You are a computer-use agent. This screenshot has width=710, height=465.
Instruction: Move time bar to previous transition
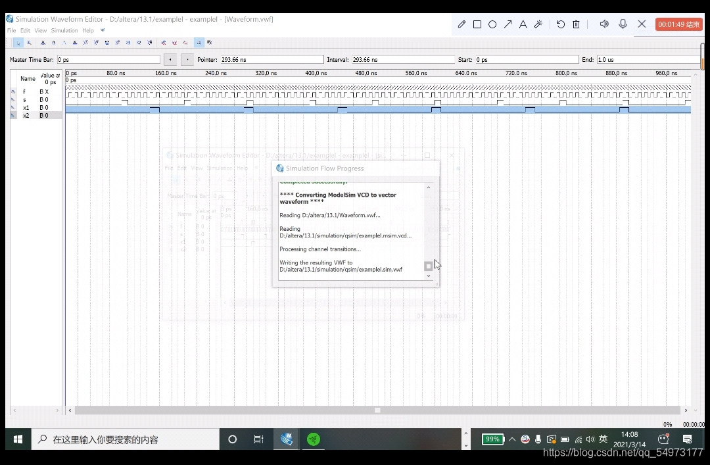[170, 59]
